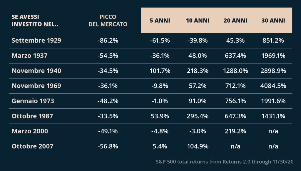Click the '10 ANNI' column header
Image resolution: width=301 pixels, height=171 pixels.
click(x=198, y=21)
